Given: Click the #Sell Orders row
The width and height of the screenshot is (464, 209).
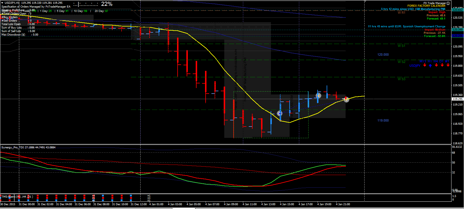Looking at the screenshot, I should pyautogui.click(x=16, y=21).
